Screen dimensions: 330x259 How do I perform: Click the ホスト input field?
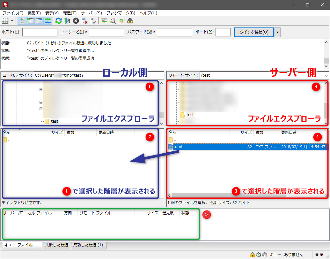(40, 32)
